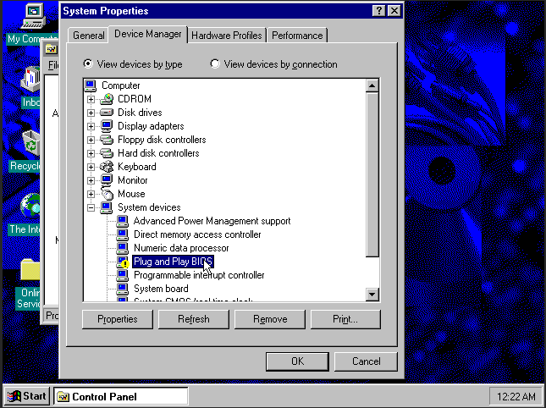Click the Keyboard device icon
Screen dimensions: 546x408
coord(107,167)
